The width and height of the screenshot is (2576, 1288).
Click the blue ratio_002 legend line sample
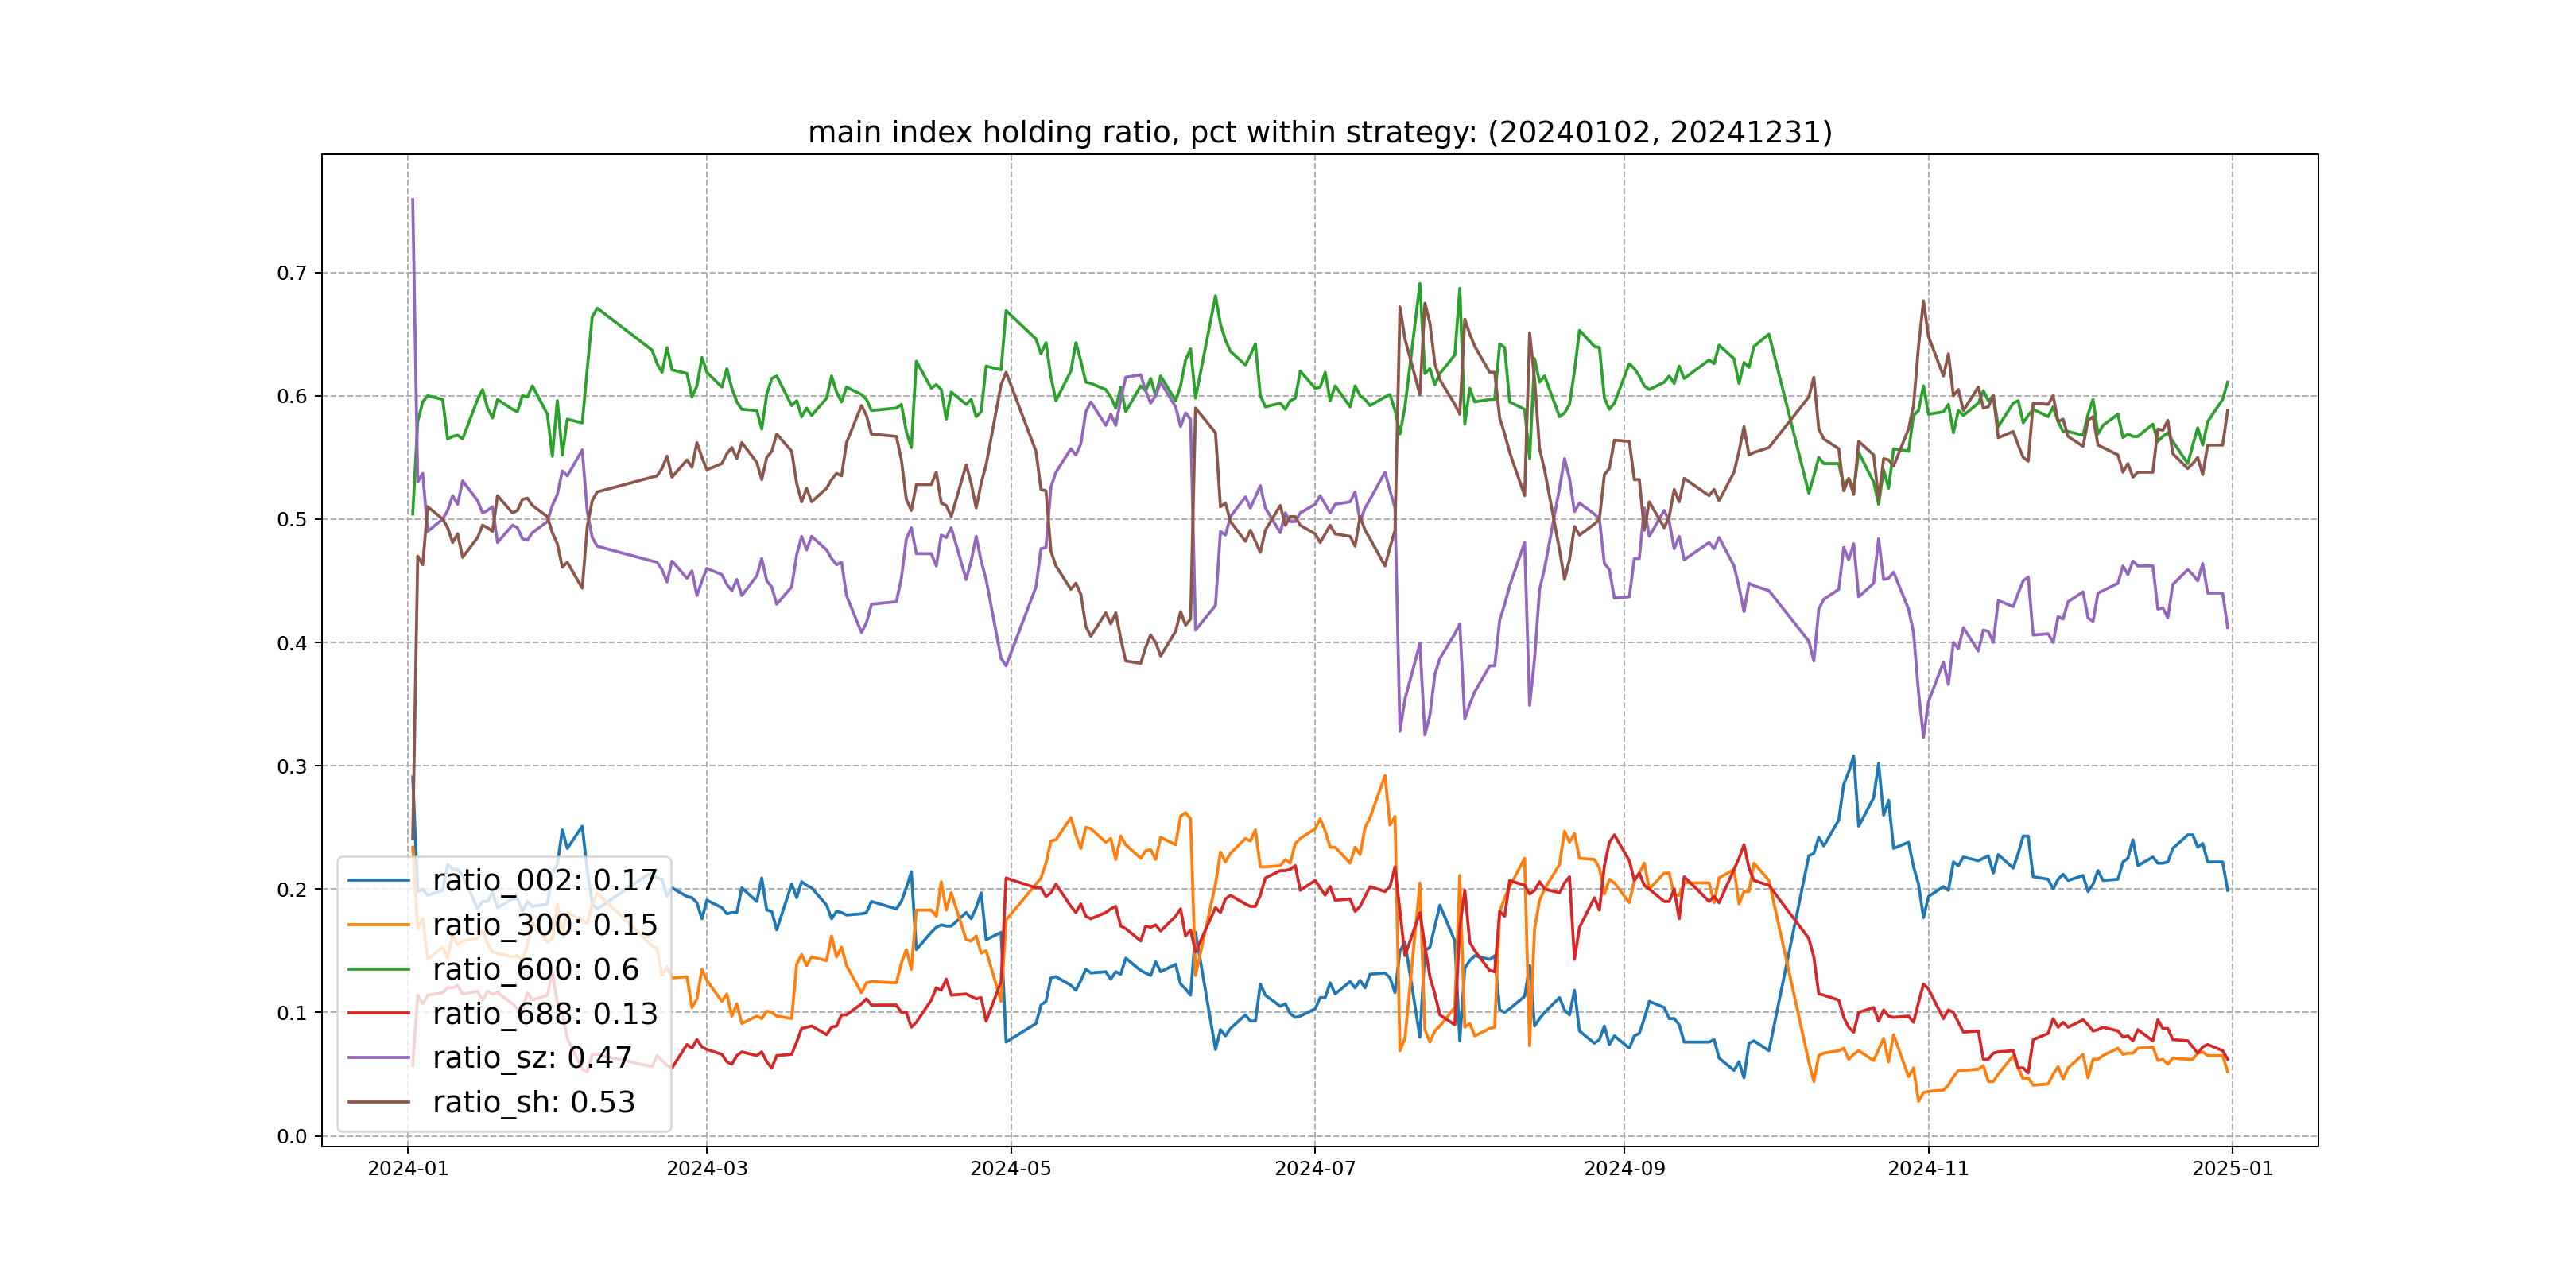click(x=379, y=881)
